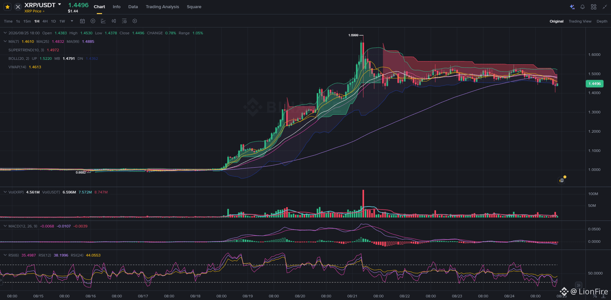Viewport: 611px width, 300px height.
Task: Click the RSI(12) value 38.1996
Action: click(61, 255)
